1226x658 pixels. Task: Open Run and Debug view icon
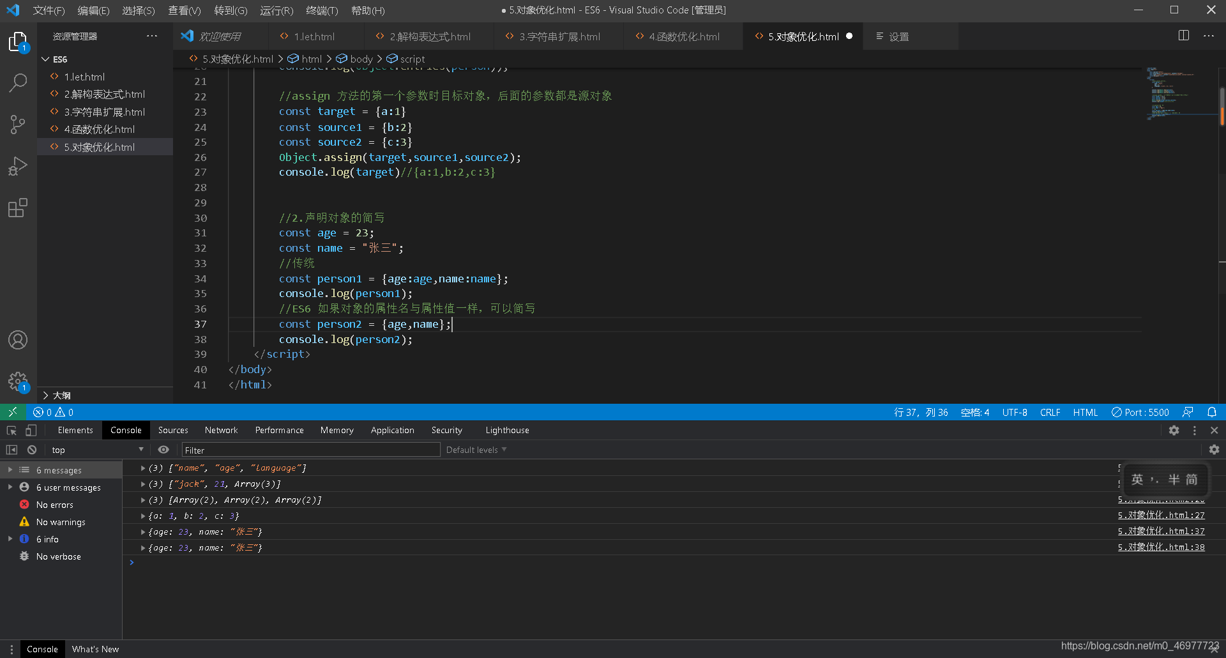point(18,166)
